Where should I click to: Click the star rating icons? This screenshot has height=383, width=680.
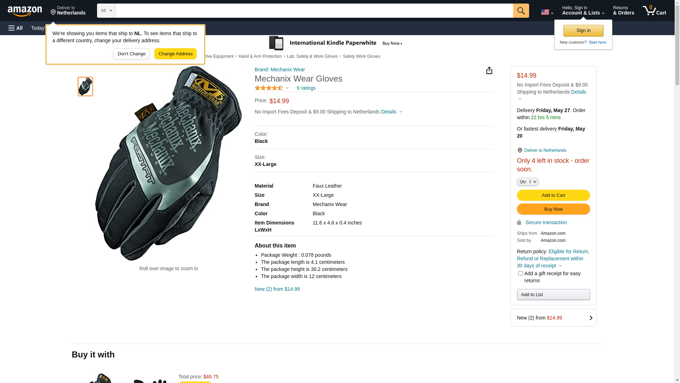point(268,88)
